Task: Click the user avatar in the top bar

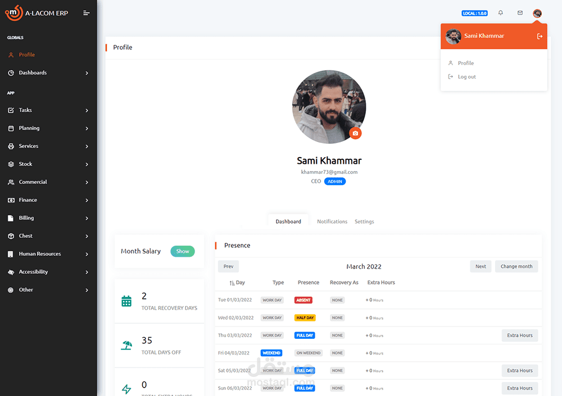Action: (x=537, y=13)
